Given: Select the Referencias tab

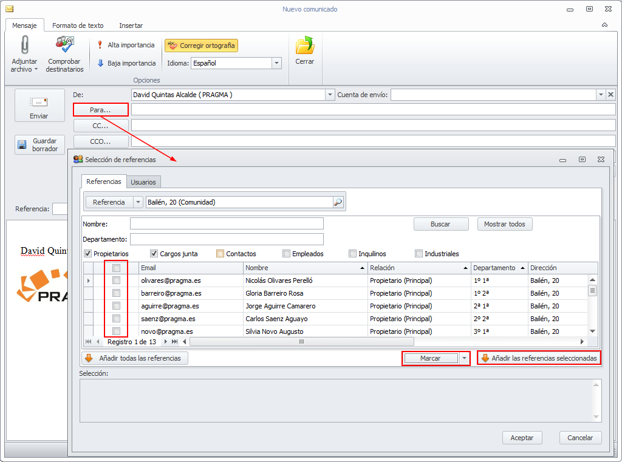Looking at the screenshot, I should point(104,182).
